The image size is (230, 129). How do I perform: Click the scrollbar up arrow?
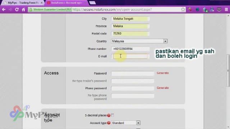[x=228, y=15]
